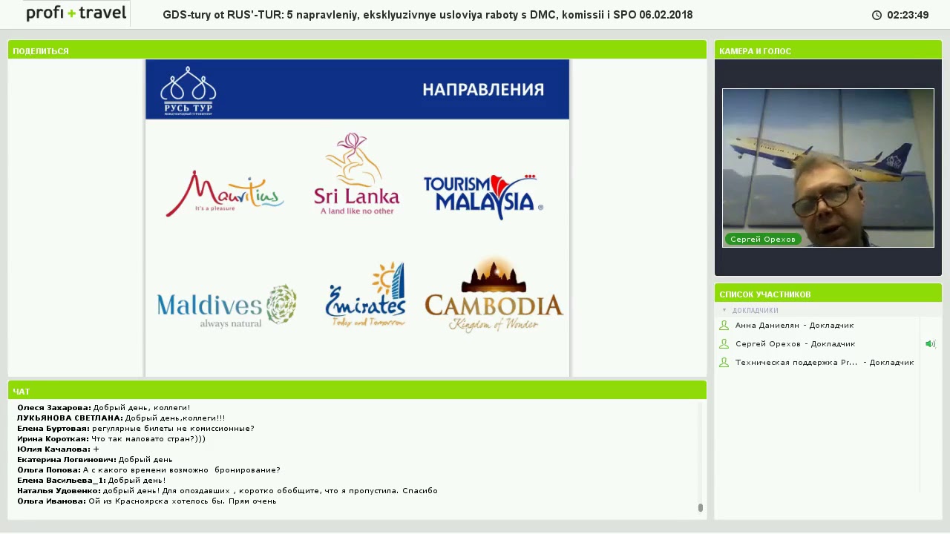Click the Сергей Орехов participant icon
Viewport: 950px width, 534px height.
(x=724, y=344)
